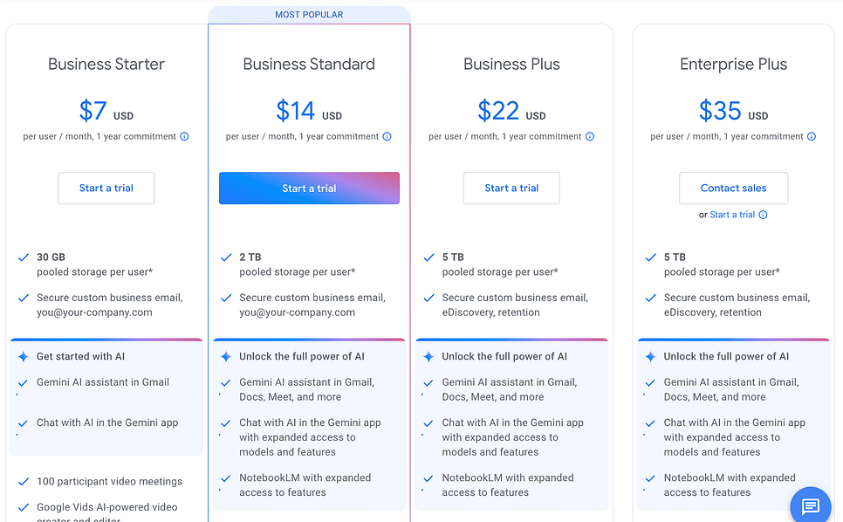The height and width of the screenshot is (522, 843).
Task: Click Gemini sparkle icon in Business Standard
Action: [x=226, y=357]
